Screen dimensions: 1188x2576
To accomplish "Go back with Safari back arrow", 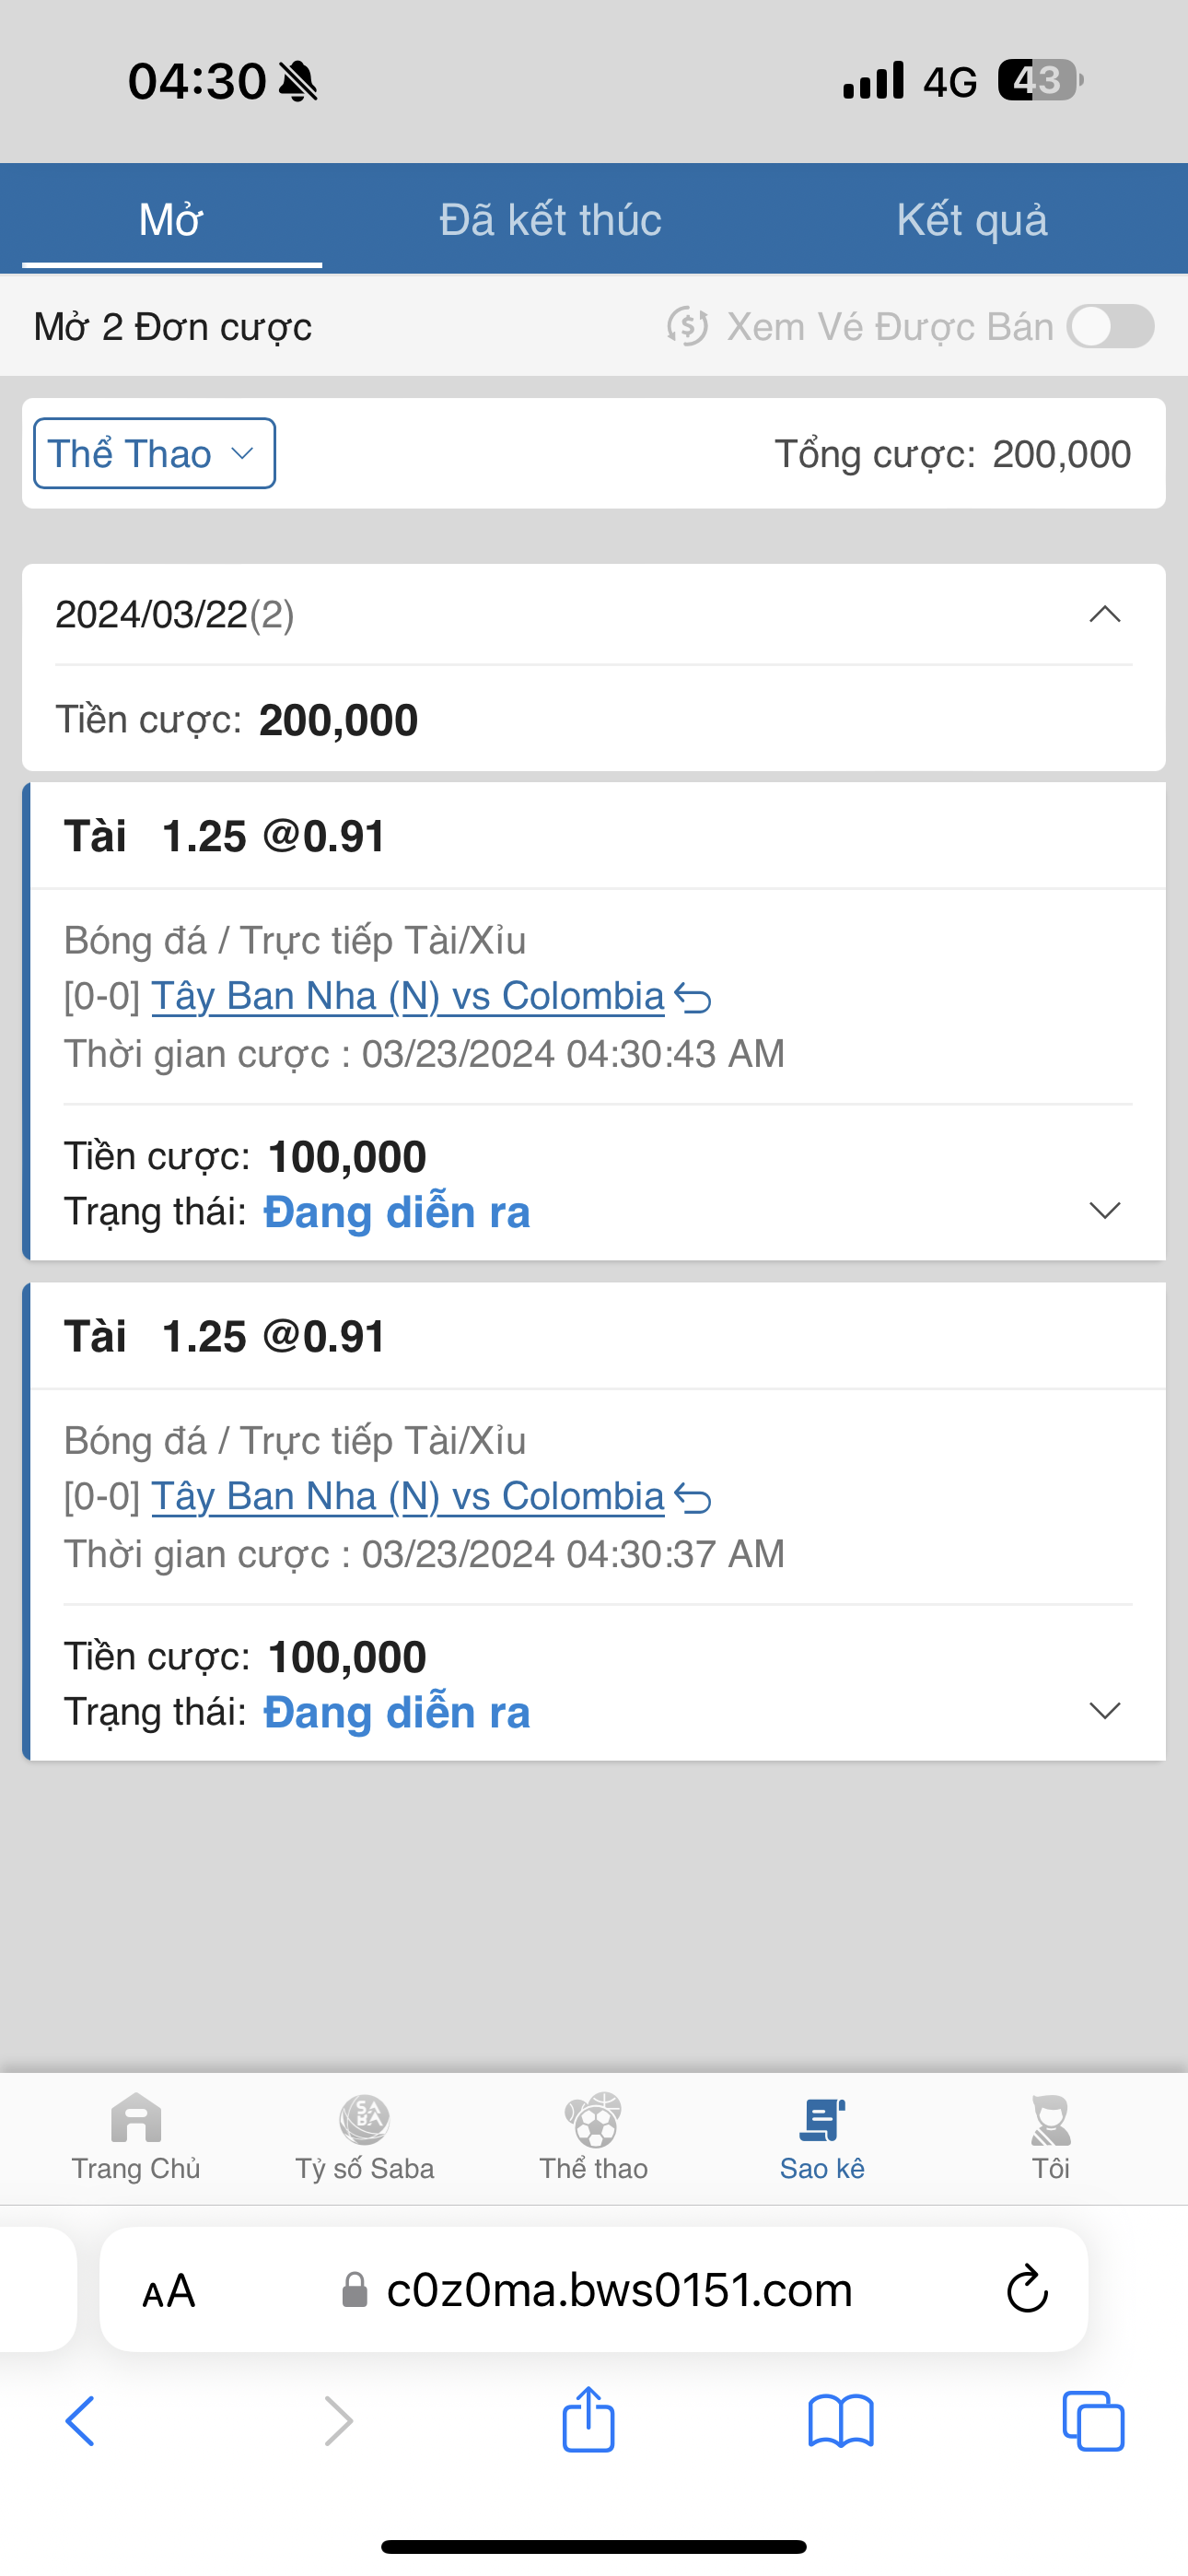I will pyautogui.click(x=80, y=2420).
